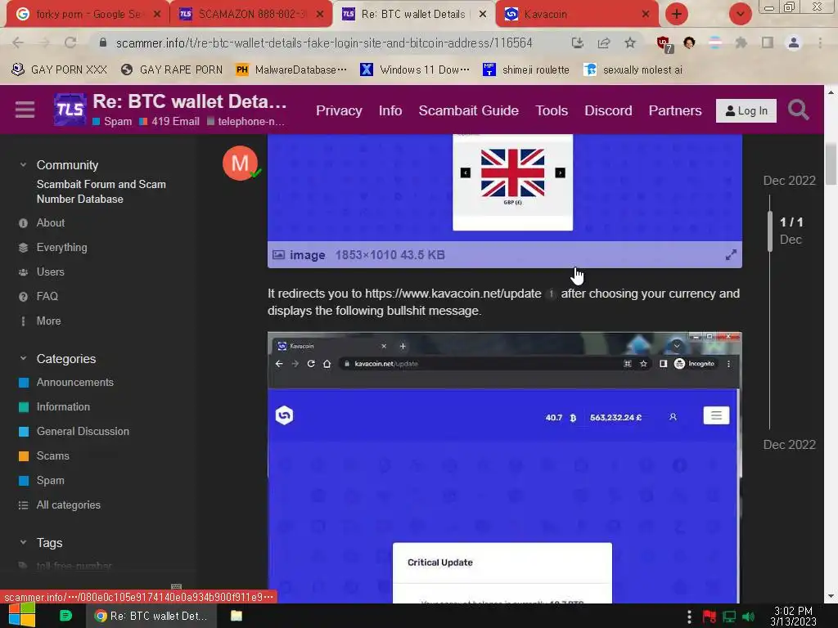Expand the More sidebar item
838x628 pixels.
[48, 321]
